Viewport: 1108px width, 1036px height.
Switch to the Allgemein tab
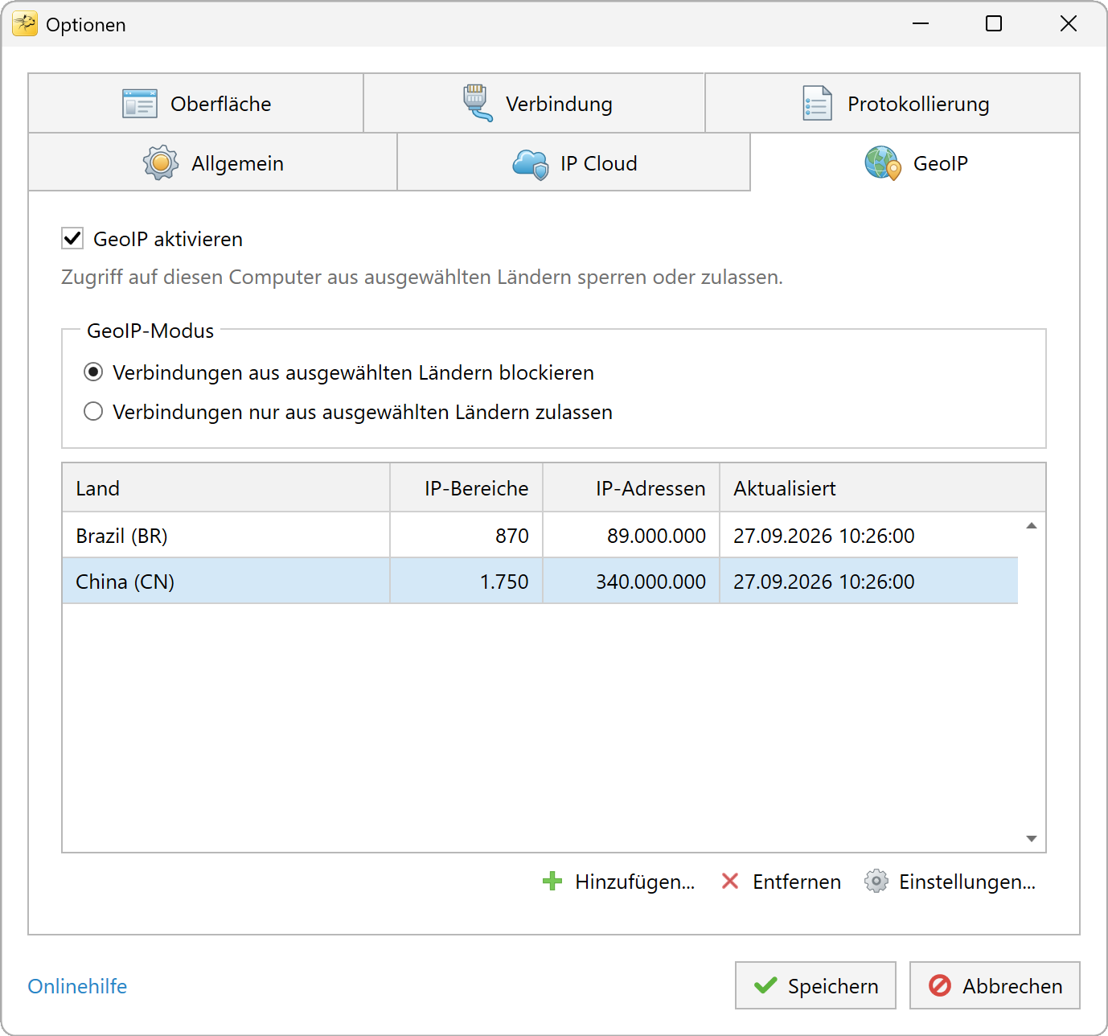coord(213,163)
